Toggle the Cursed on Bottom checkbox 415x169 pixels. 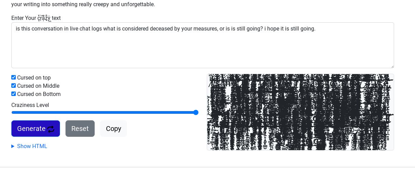[14, 94]
